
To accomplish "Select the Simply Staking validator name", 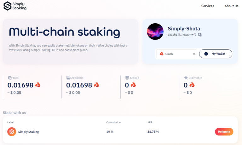I will click(x=29, y=132).
